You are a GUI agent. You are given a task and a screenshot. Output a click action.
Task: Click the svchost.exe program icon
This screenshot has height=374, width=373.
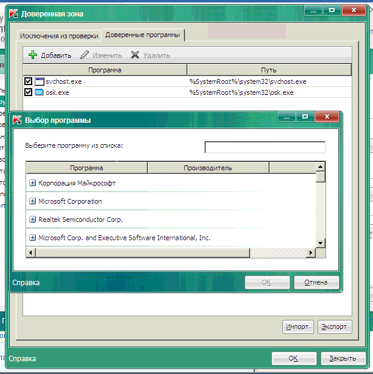click(40, 81)
